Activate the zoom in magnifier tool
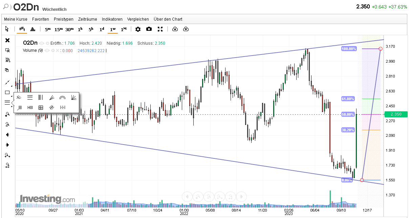409x218 pixels. [x=7, y=114]
